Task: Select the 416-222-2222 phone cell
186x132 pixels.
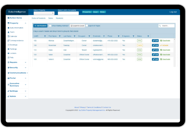Action: tap(113, 41)
